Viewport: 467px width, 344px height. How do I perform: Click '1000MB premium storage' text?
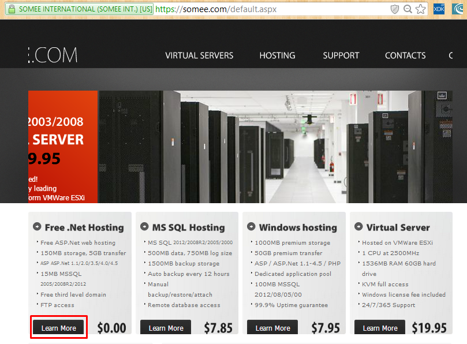pyautogui.click(x=293, y=243)
